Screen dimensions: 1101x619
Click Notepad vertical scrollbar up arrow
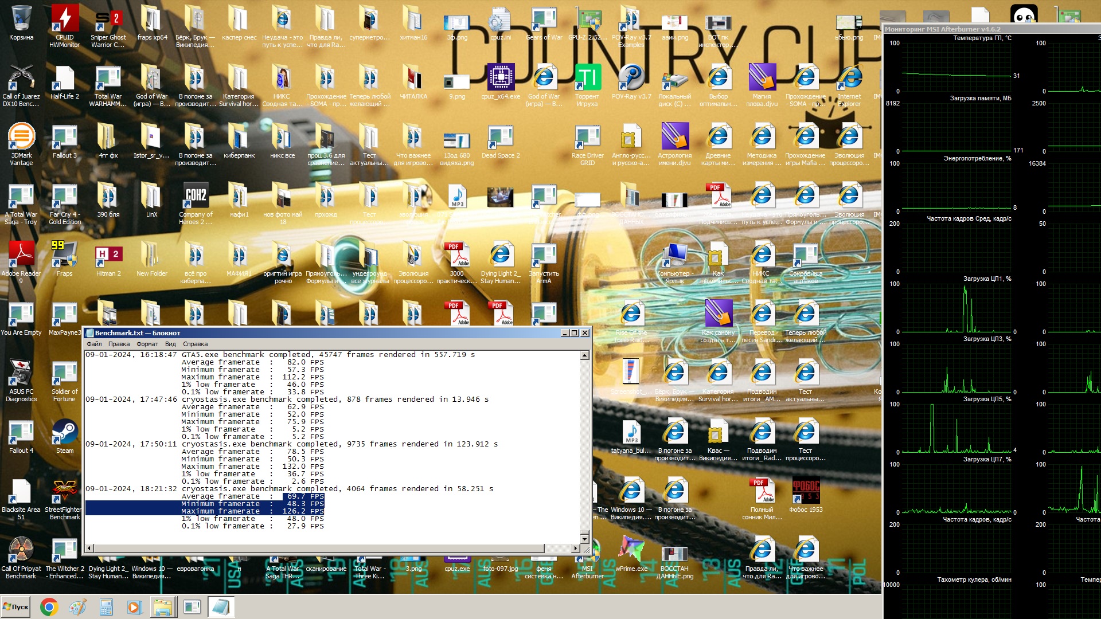[x=584, y=356]
